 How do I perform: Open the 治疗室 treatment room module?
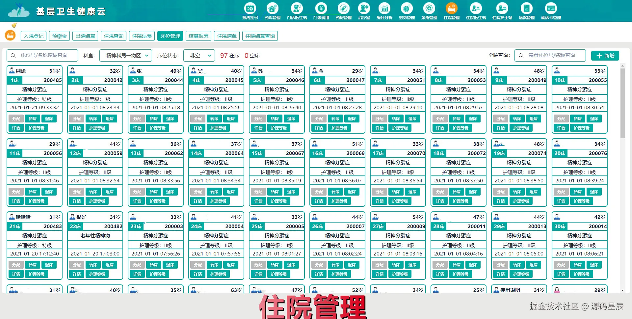(364, 11)
